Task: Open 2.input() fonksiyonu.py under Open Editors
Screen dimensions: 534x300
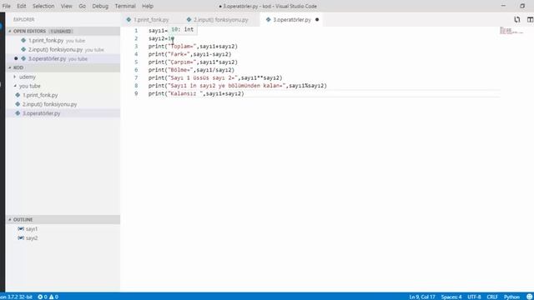Action: (x=55, y=50)
